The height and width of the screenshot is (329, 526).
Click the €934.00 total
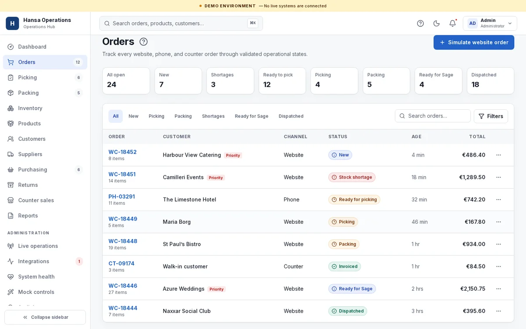click(x=474, y=244)
